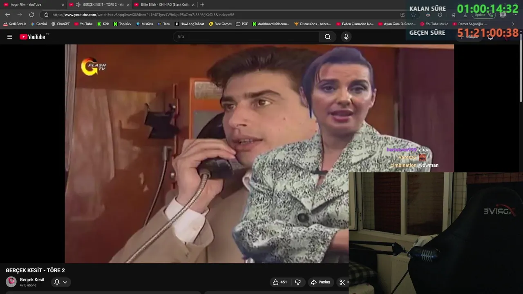Click the video title GERÇEK KESİT - TÖRE 2

[x=35, y=270]
